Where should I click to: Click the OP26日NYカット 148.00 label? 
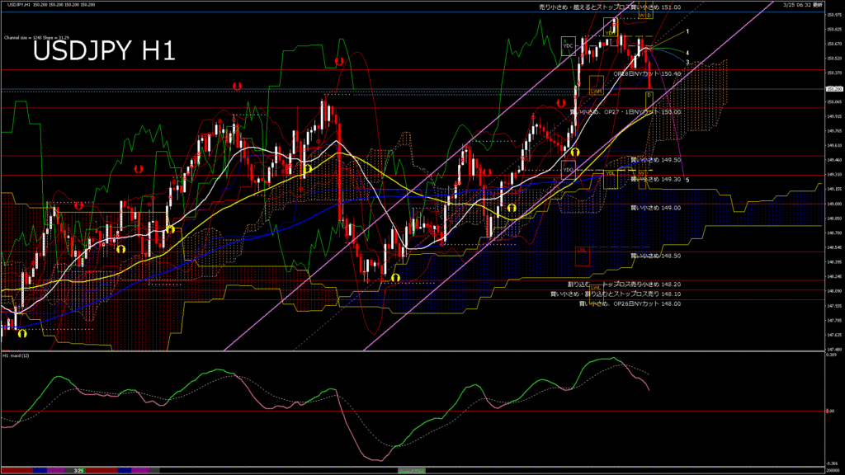click(630, 303)
